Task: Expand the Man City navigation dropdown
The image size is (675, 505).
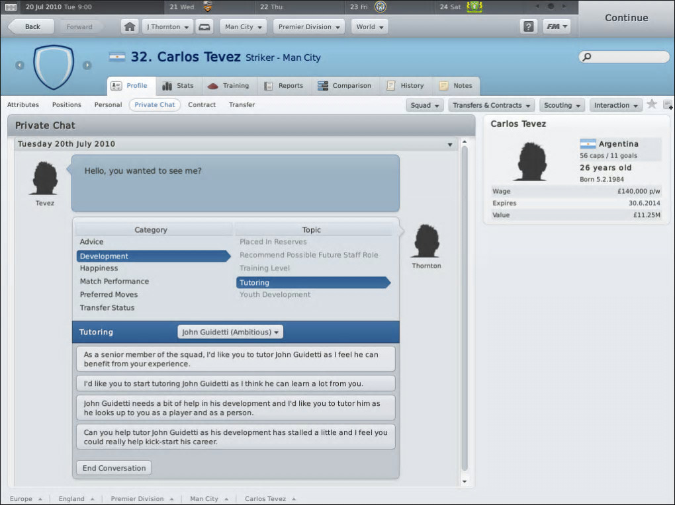Action: (244, 26)
